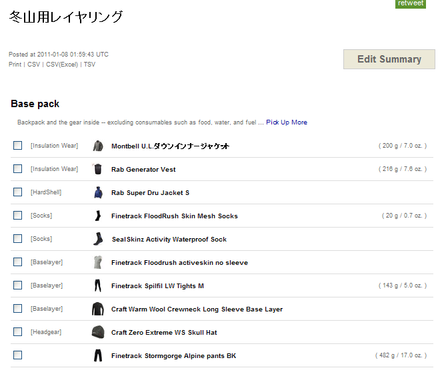Click the Edit Summary button

(x=389, y=59)
